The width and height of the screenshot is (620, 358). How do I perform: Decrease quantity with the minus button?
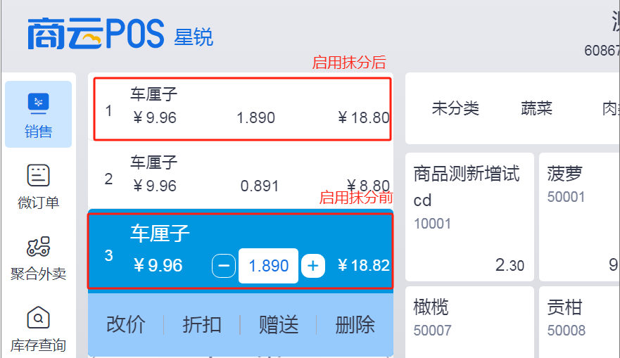click(x=224, y=266)
